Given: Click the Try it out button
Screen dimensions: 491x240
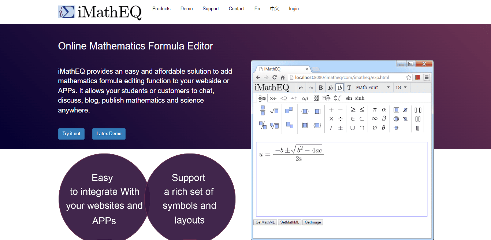Looking at the screenshot, I should pyautogui.click(x=71, y=134).
